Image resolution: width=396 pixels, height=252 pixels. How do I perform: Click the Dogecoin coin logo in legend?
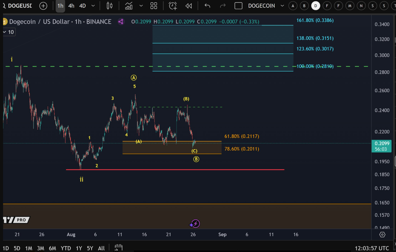5,22
